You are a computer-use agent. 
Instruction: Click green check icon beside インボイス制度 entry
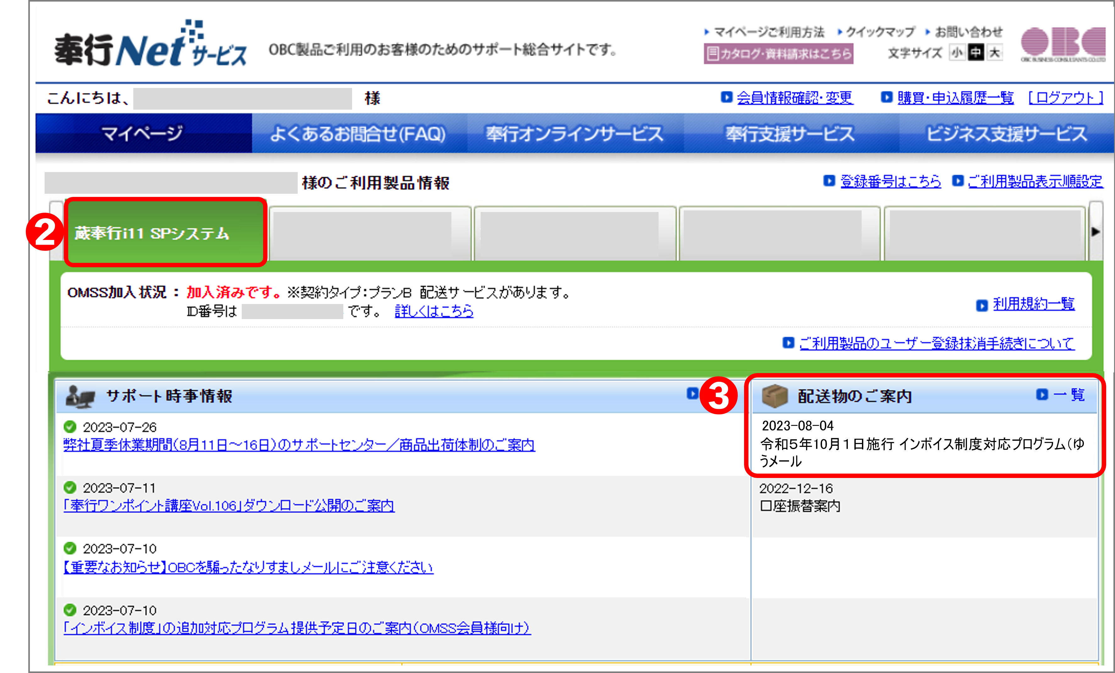(70, 610)
